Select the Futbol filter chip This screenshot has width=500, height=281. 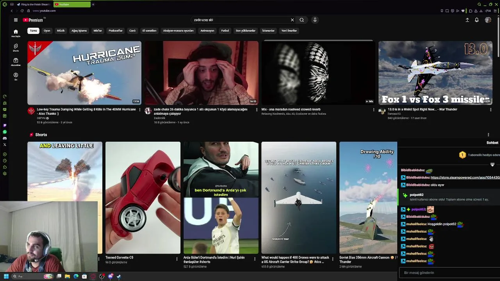pos(225,30)
